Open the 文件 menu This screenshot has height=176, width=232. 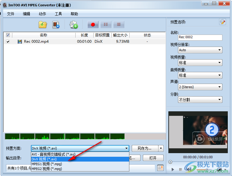click(x=11, y=14)
